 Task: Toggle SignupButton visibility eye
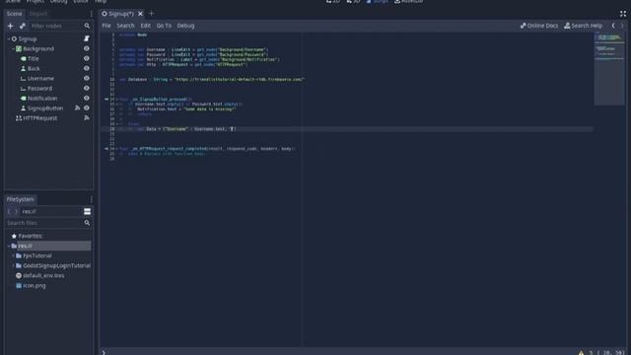tap(87, 107)
